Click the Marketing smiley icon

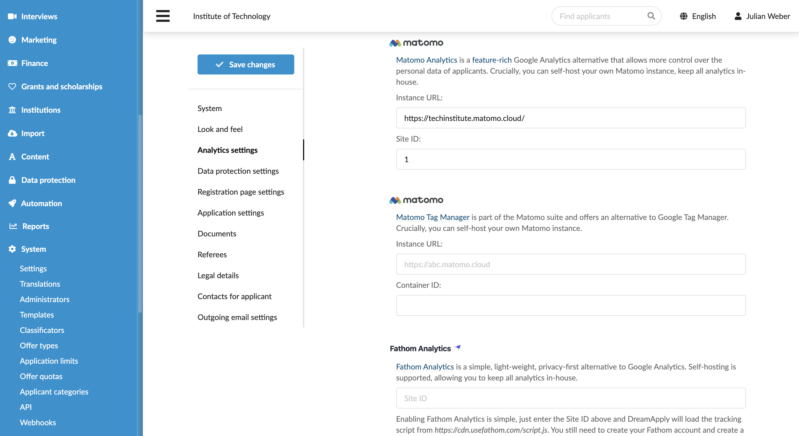click(x=12, y=40)
